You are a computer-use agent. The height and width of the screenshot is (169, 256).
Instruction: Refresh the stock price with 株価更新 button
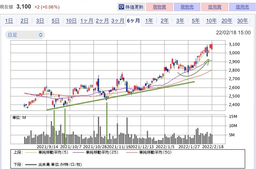[x=131, y=7]
